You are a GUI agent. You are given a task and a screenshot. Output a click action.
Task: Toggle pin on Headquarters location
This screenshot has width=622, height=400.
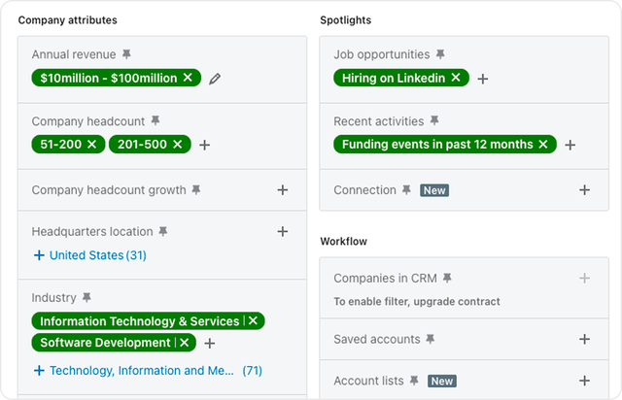(163, 231)
